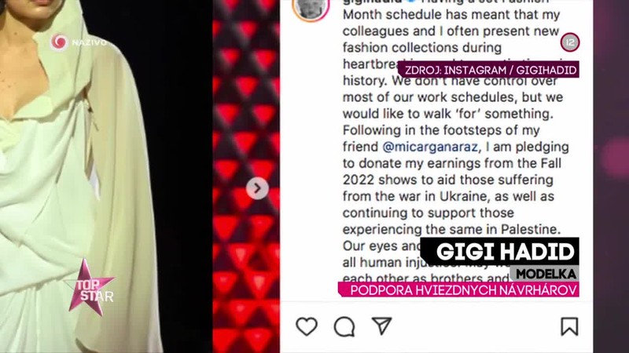The height and width of the screenshot is (353, 629).
Task: Click the runway photo with white dress
Action: pos(80,176)
